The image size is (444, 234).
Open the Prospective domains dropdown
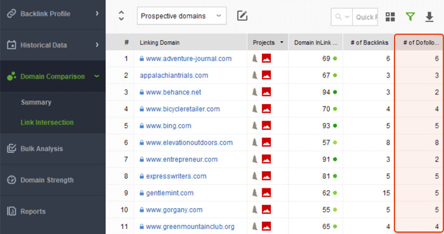click(x=181, y=16)
